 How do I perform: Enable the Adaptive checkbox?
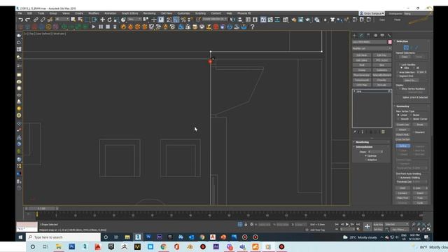(x=365, y=160)
